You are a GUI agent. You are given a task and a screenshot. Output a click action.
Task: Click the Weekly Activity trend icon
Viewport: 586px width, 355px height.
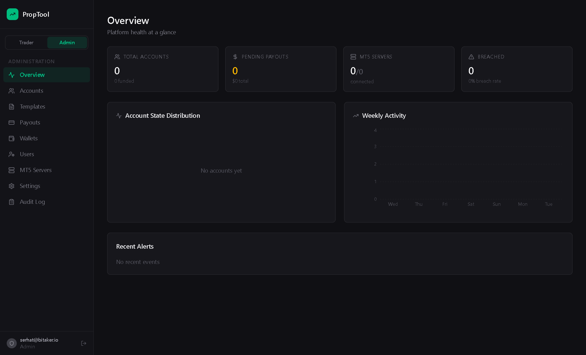[356, 116]
